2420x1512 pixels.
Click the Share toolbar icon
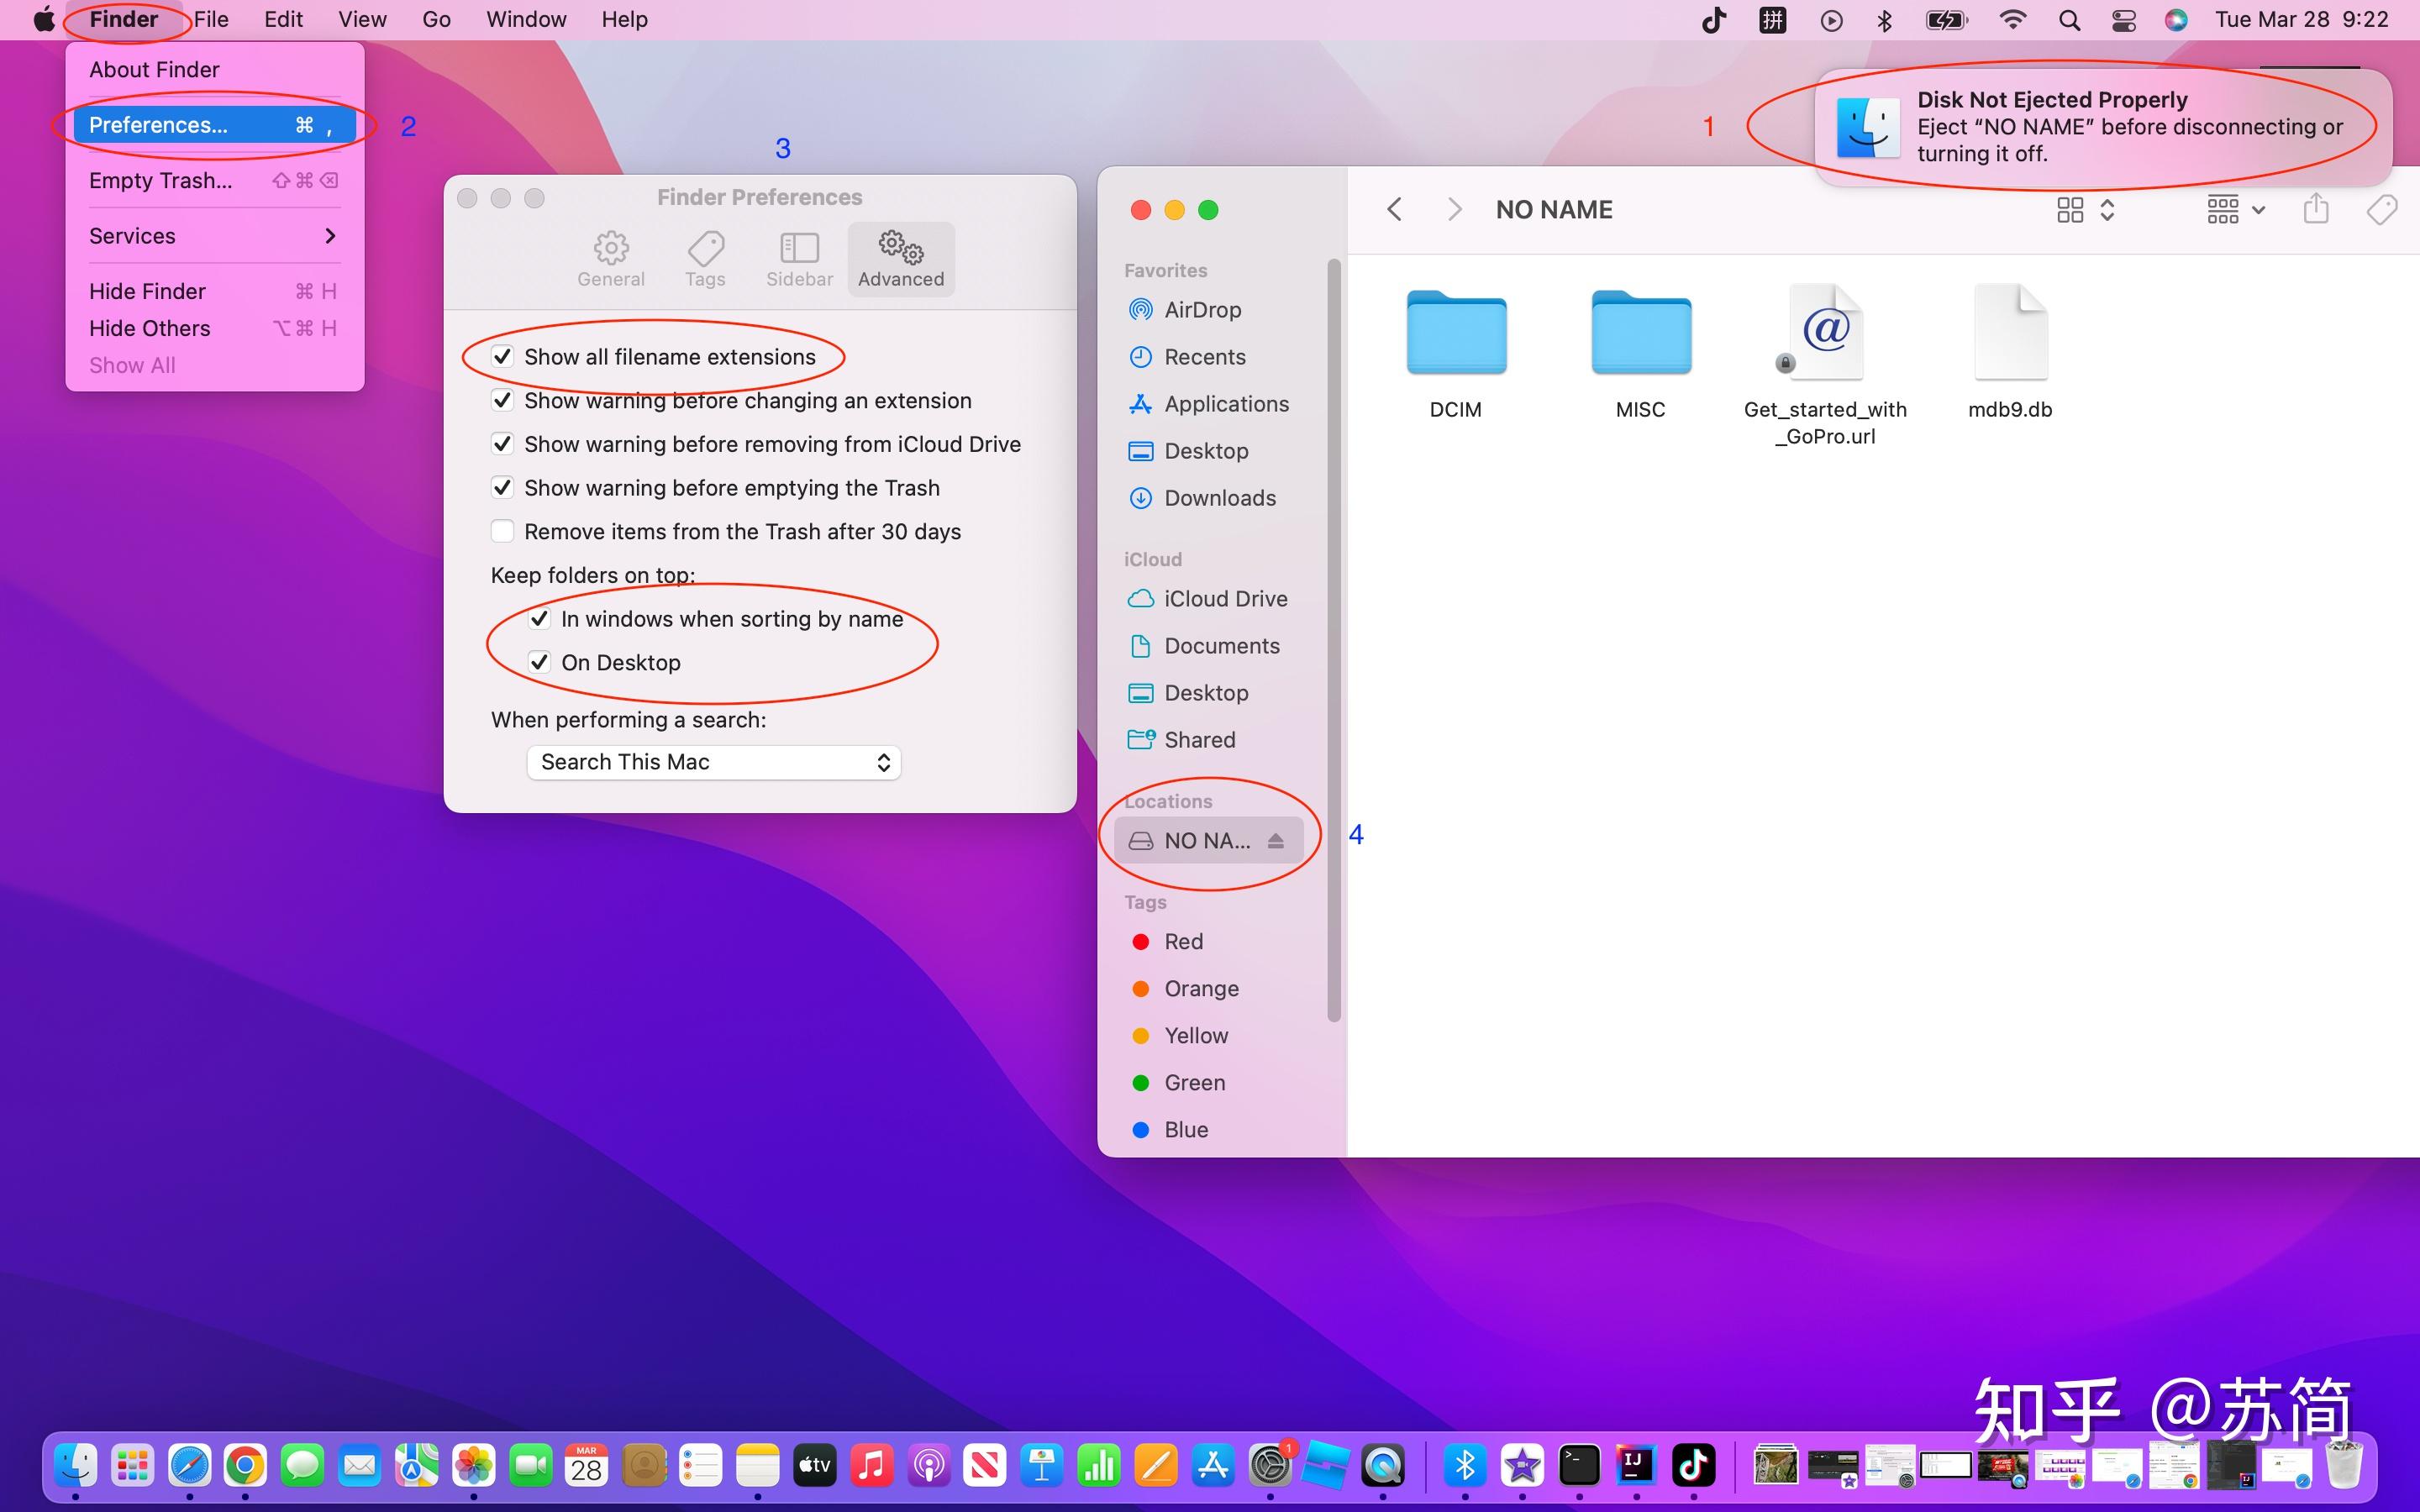[x=2316, y=209]
